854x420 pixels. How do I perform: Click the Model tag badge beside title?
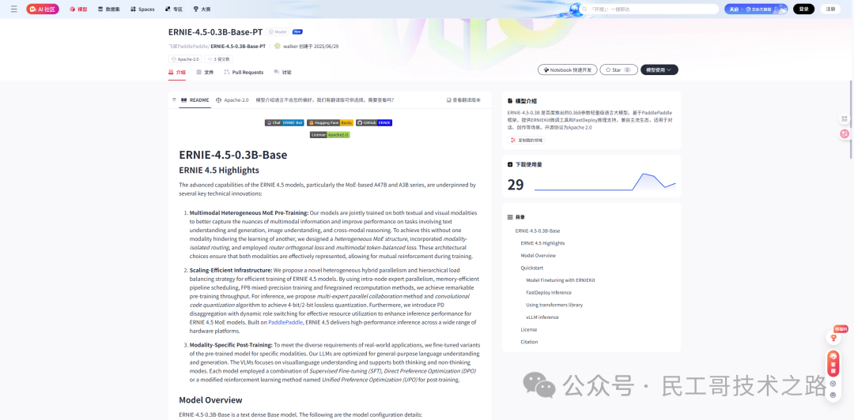point(278,32)
